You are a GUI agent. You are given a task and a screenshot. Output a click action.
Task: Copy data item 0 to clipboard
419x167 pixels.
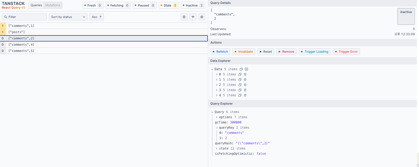(x=240, y=74)
